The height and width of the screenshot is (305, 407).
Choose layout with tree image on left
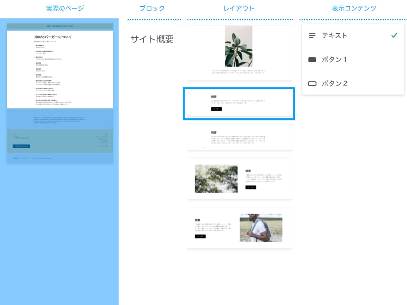pyautogui.click(x=240, y=179)
